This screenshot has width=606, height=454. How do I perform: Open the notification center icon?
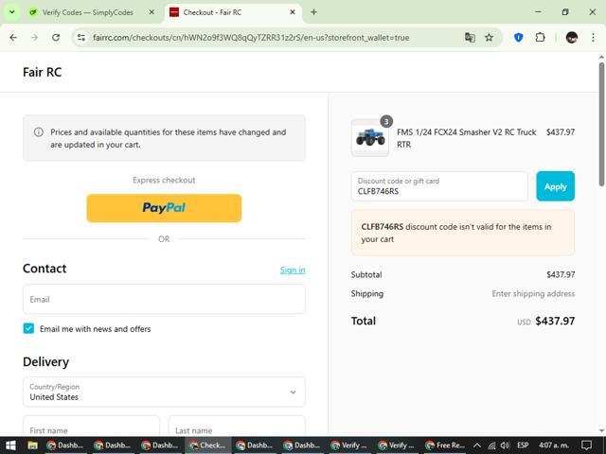click(x=587, y=445)
